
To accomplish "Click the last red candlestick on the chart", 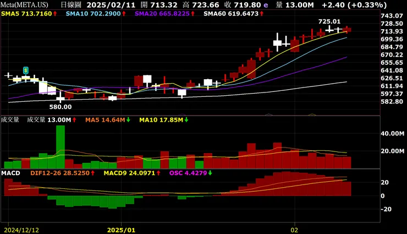I will 347,30.
